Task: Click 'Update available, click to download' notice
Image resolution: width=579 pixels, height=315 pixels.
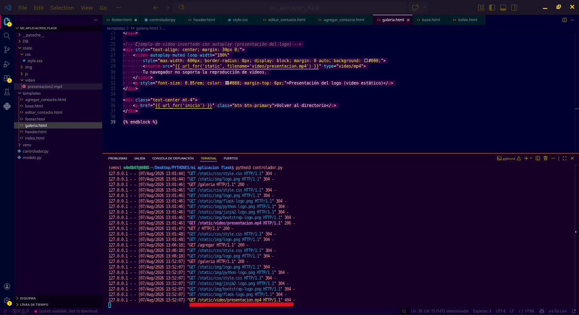Action: coord(66,311)
